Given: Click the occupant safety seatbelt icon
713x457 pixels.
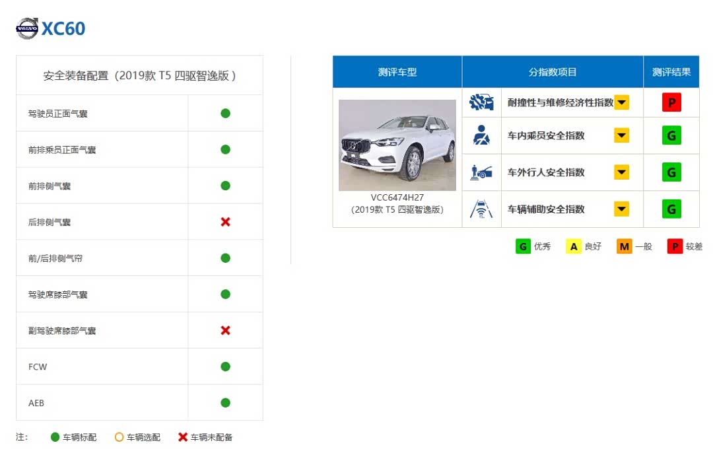Looking at the screenshot, I should [x=481, y=135].
